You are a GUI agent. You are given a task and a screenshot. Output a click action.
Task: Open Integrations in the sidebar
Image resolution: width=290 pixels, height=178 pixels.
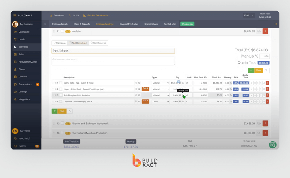tap(24, 99)
